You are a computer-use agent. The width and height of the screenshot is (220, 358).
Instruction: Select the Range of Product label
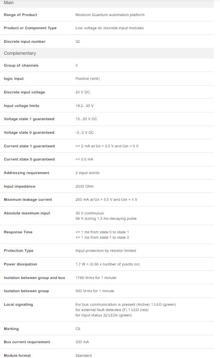click(20, 15)
